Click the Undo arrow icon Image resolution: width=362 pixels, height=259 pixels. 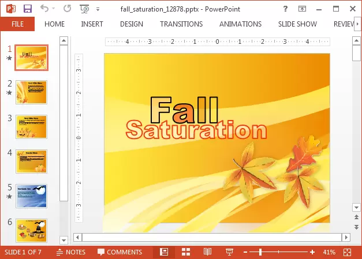[44, 9]
